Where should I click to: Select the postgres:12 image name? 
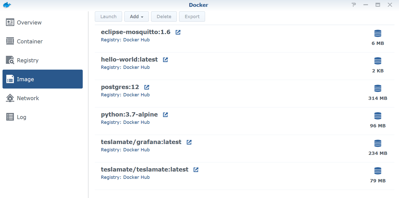coord(120,87)
